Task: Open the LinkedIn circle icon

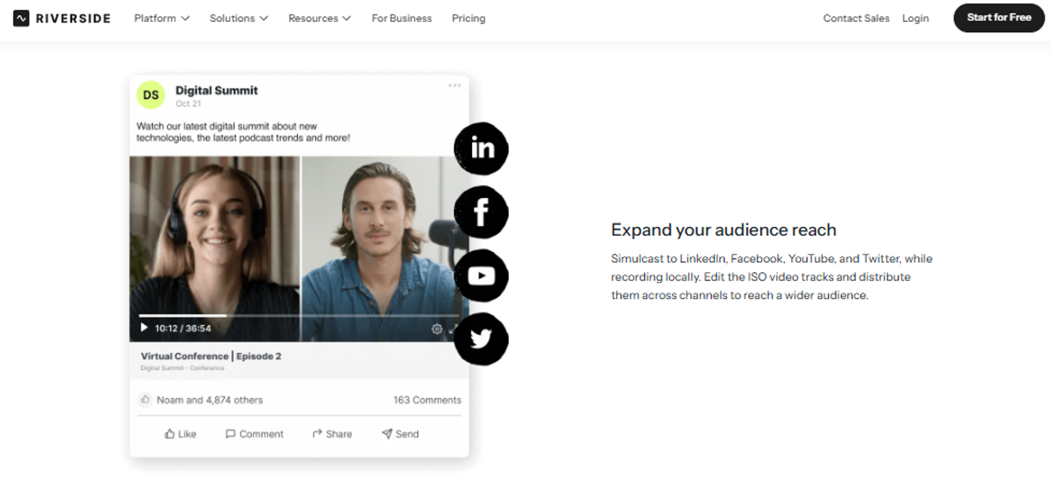Action: (x=481, y=148)
